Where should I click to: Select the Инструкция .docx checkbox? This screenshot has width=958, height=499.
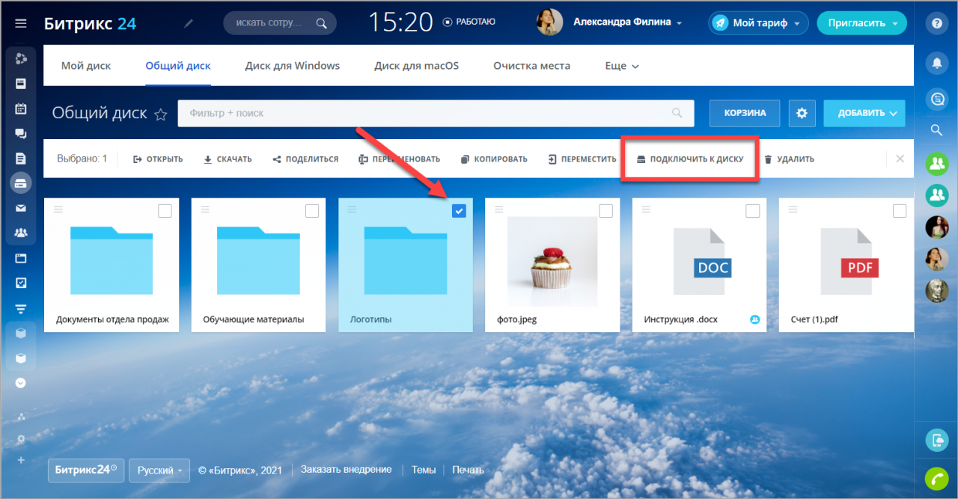click(752, 211)
